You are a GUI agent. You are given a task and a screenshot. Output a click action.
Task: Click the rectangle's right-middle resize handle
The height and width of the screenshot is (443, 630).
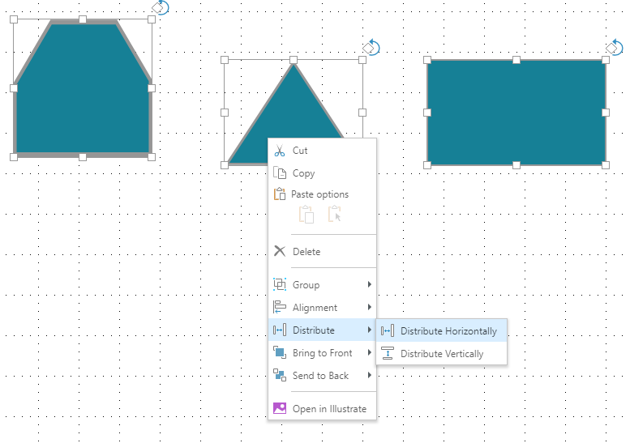605,112
